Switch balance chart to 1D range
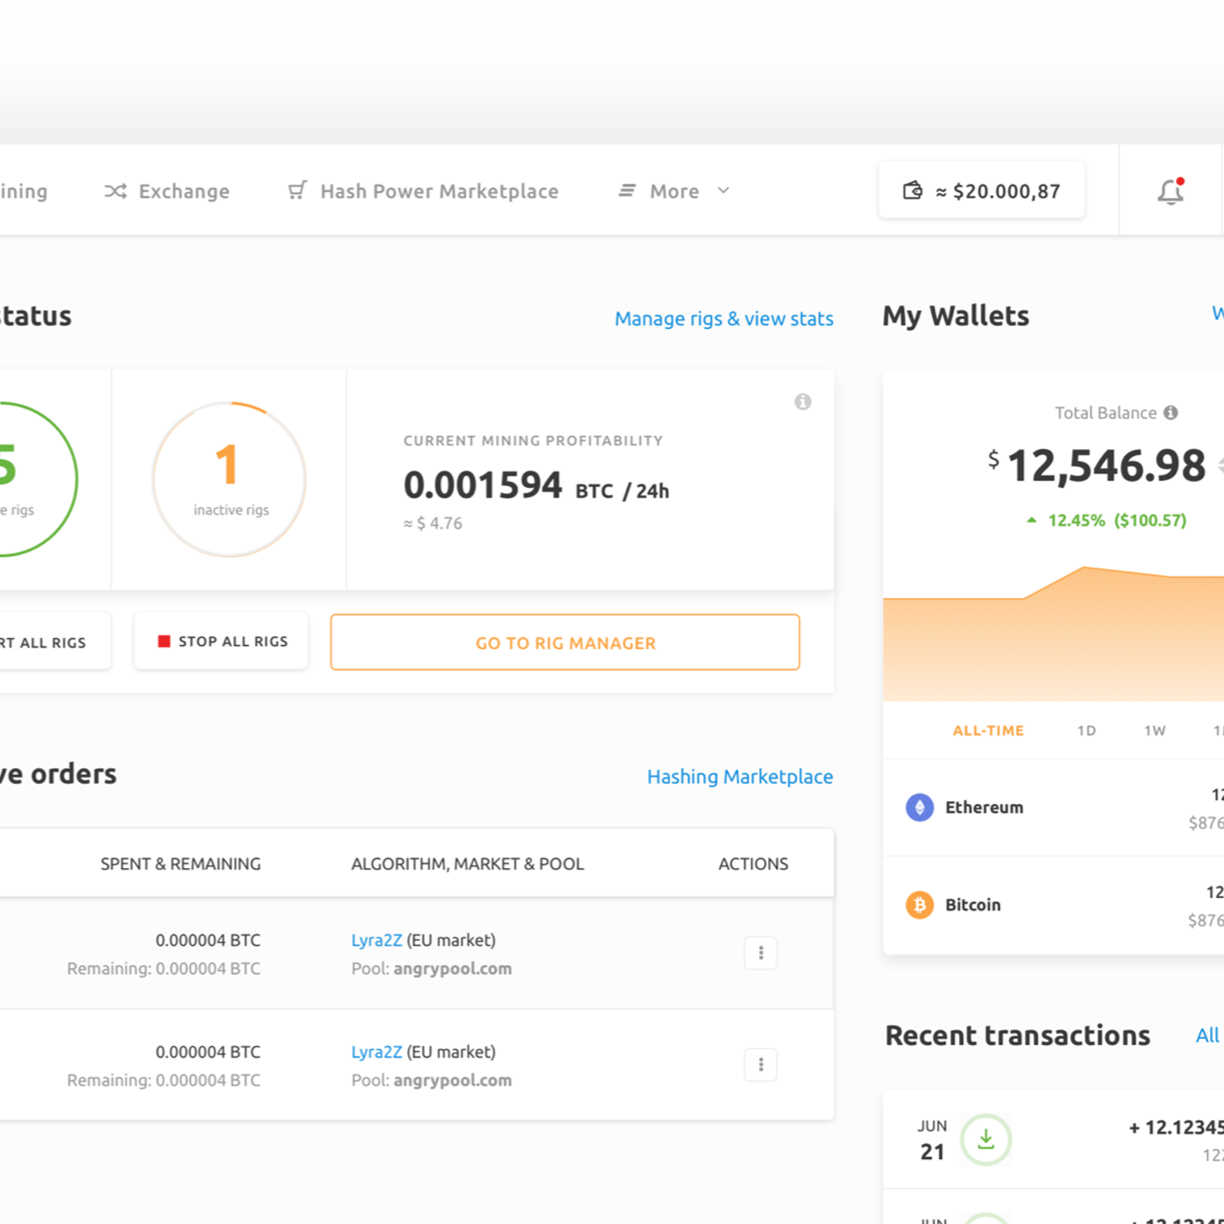The height and width of the screenshot is (1224, 1224). pyautogui.click(x=1086, y=731)
